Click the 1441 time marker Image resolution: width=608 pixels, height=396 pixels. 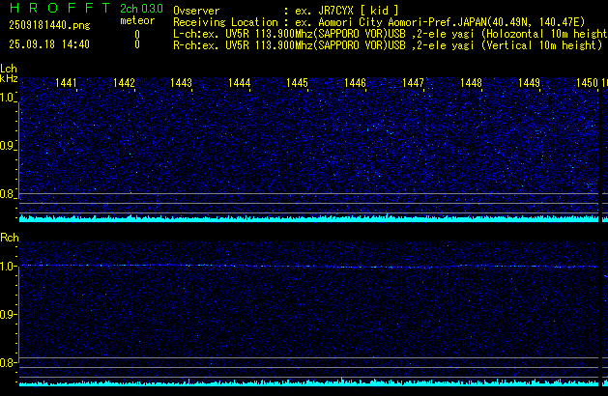[67, 84]
